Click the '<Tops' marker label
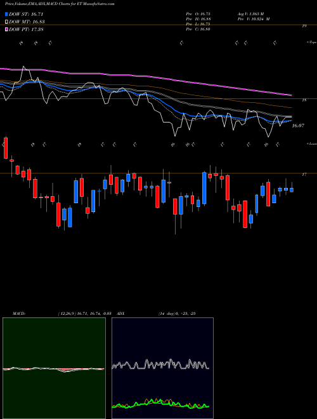The width and height of the screenshot is (317, 419). coord(311,43)
